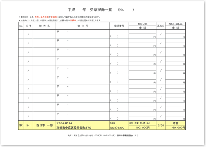Viewport: 206px width, 147px height.
Task: Click the (No. ) field in the title
Action: [x=126, y=9]
